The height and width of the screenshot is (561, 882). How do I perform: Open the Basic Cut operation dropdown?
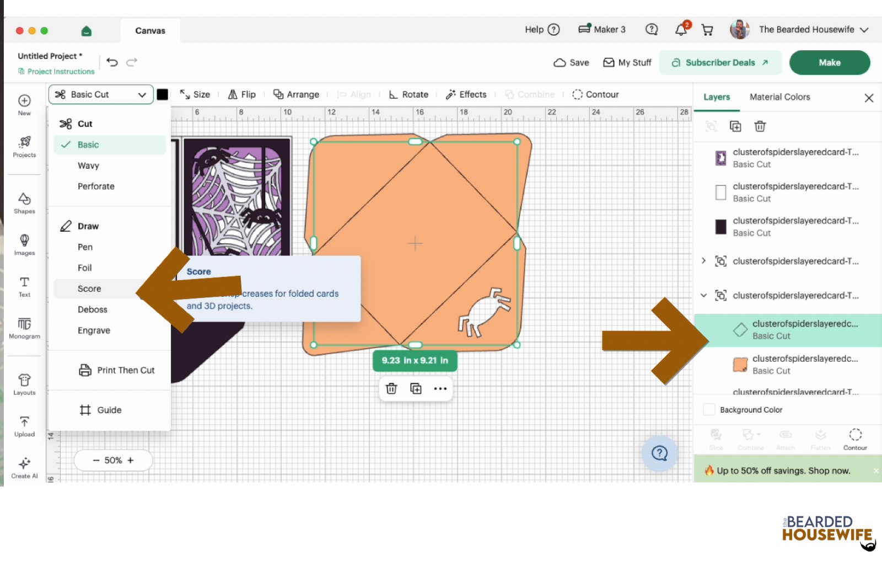pos(101,94)
